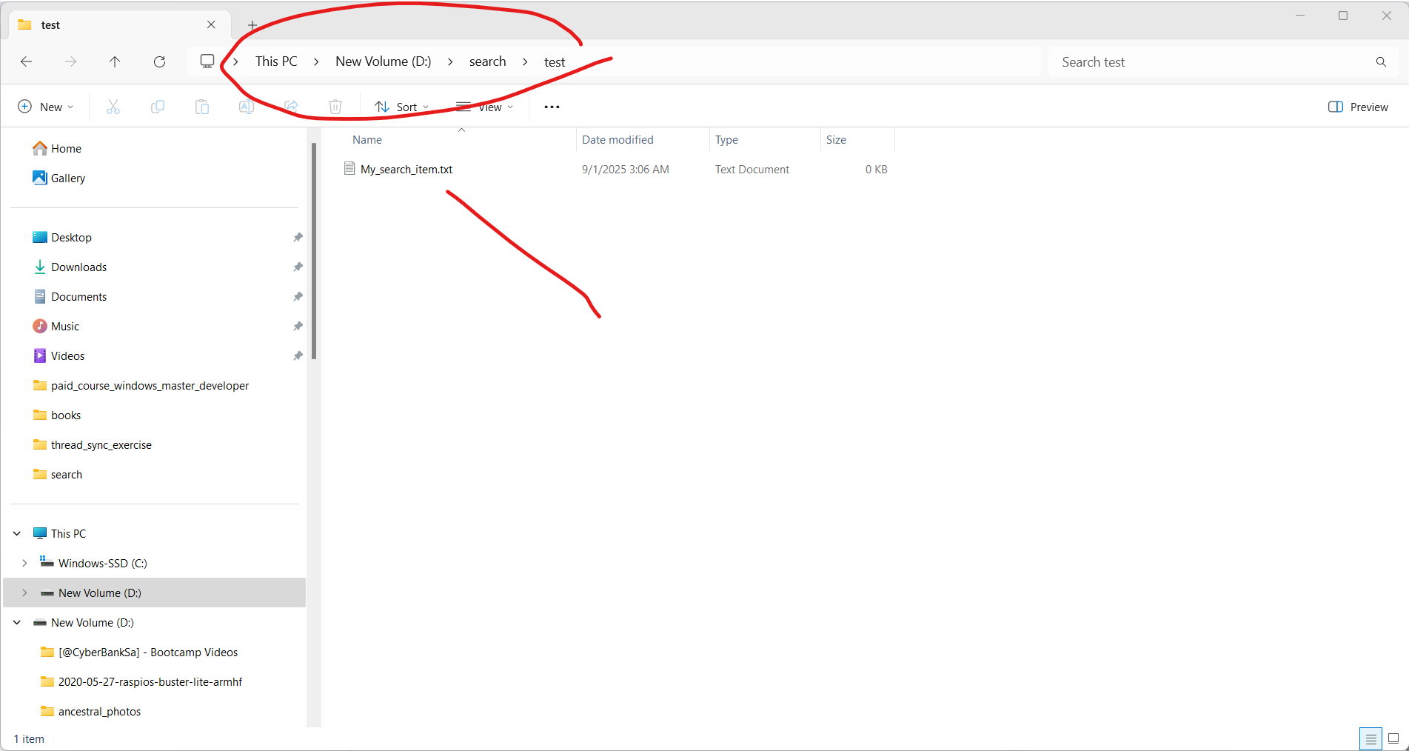Image resolution: width=1409 pixels, height=751 pixels.
Task: Switch to details view via bottom-right toggle
Action: coord(1370,738)
